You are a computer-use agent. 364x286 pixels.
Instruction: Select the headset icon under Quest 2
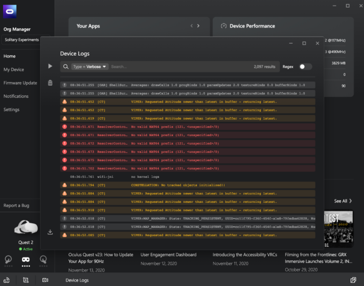tap(26, 260)
